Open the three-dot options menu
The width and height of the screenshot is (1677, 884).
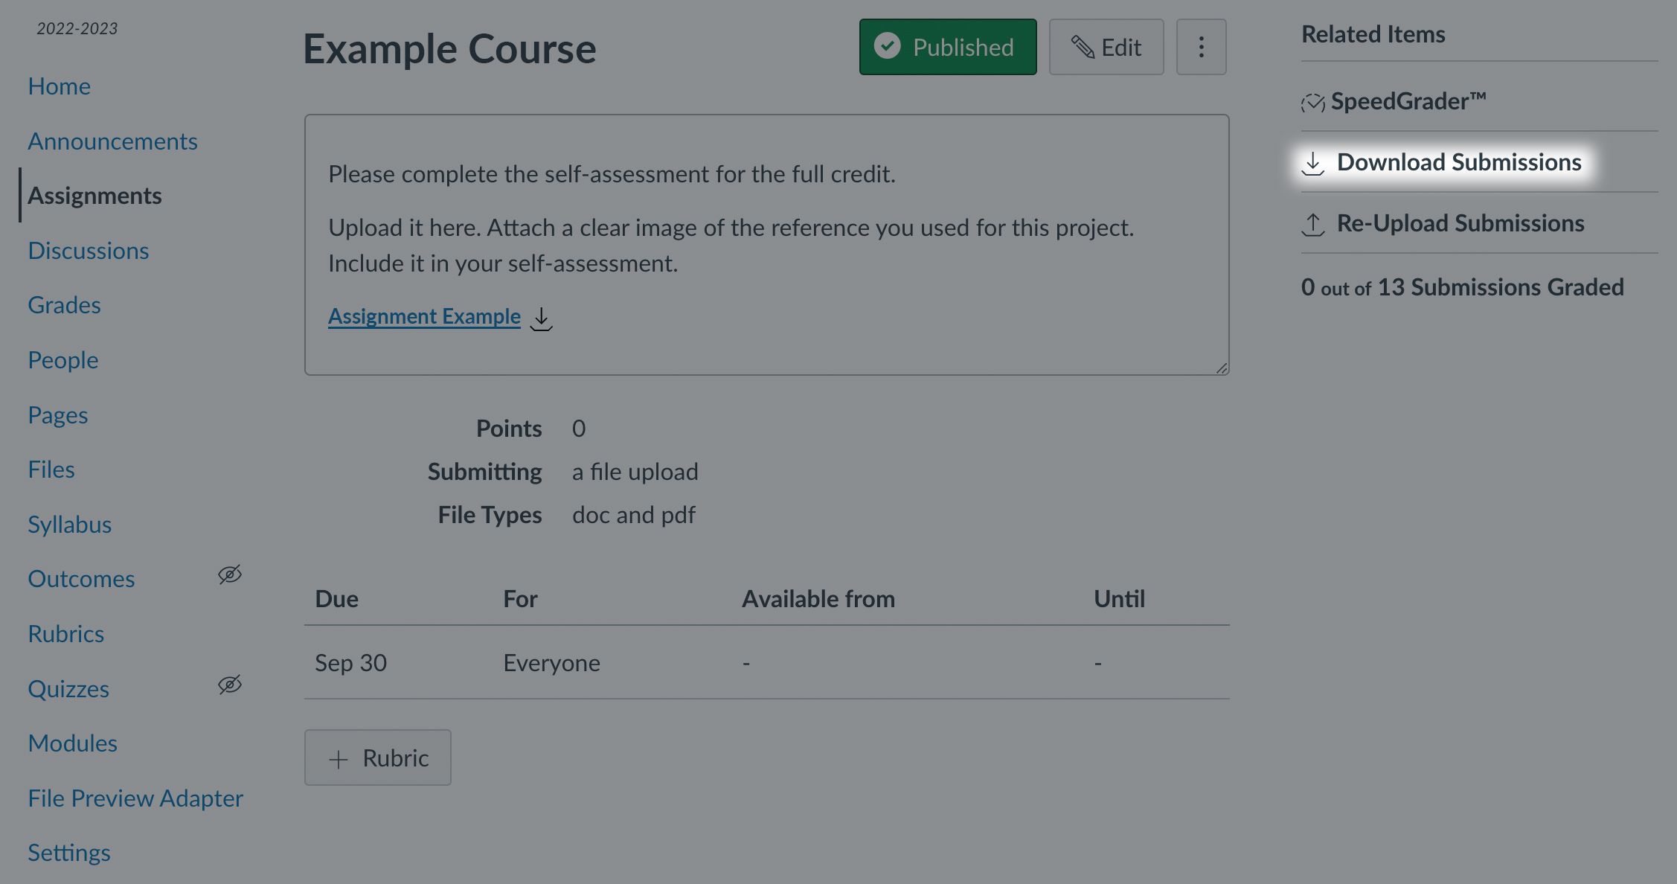click(x=1201, y=47)
